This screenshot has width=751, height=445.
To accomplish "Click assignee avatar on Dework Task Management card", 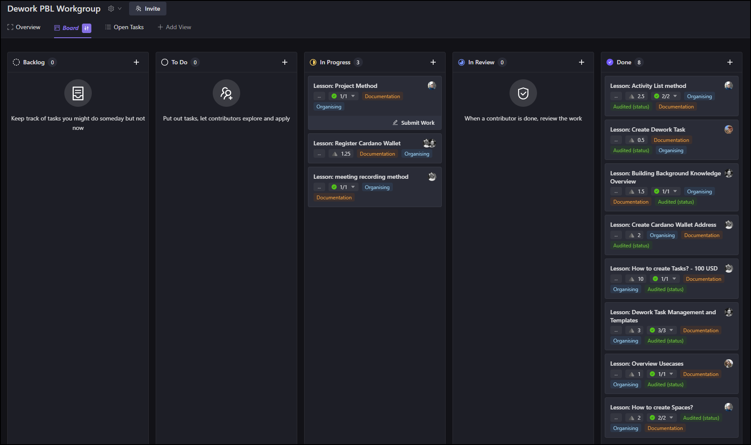I will click(x=729, y=312).
